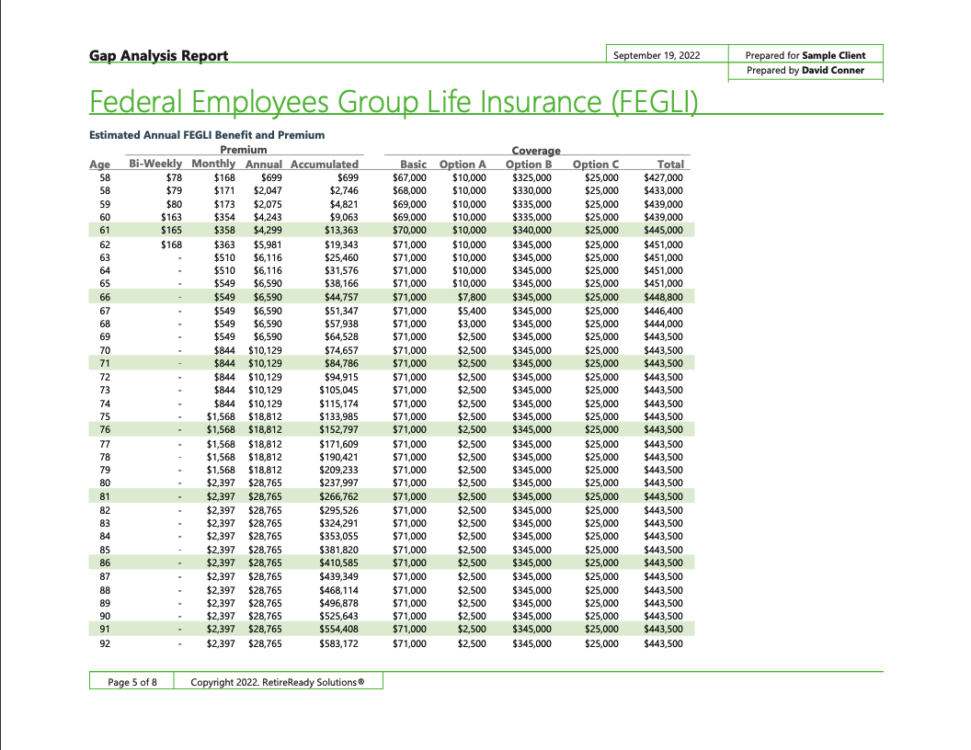Click age '92' in last row
971x750 pixels.
pos(105,643)
